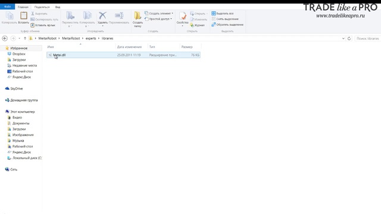The width and height of the screenshot is (381, 214).
Task: Click Select all (Выделить все)
Action: point(223,13)
